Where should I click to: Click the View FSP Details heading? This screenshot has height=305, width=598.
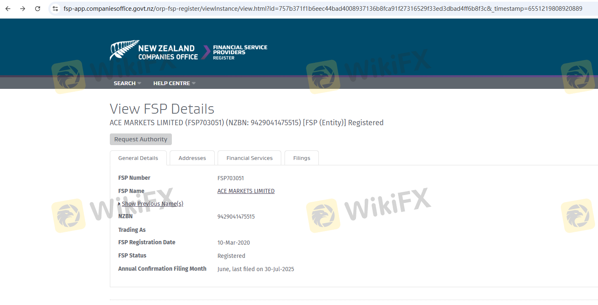click(x=162, y=109)
